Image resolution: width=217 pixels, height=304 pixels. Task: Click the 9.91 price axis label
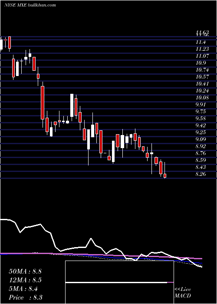click(201, 105)
